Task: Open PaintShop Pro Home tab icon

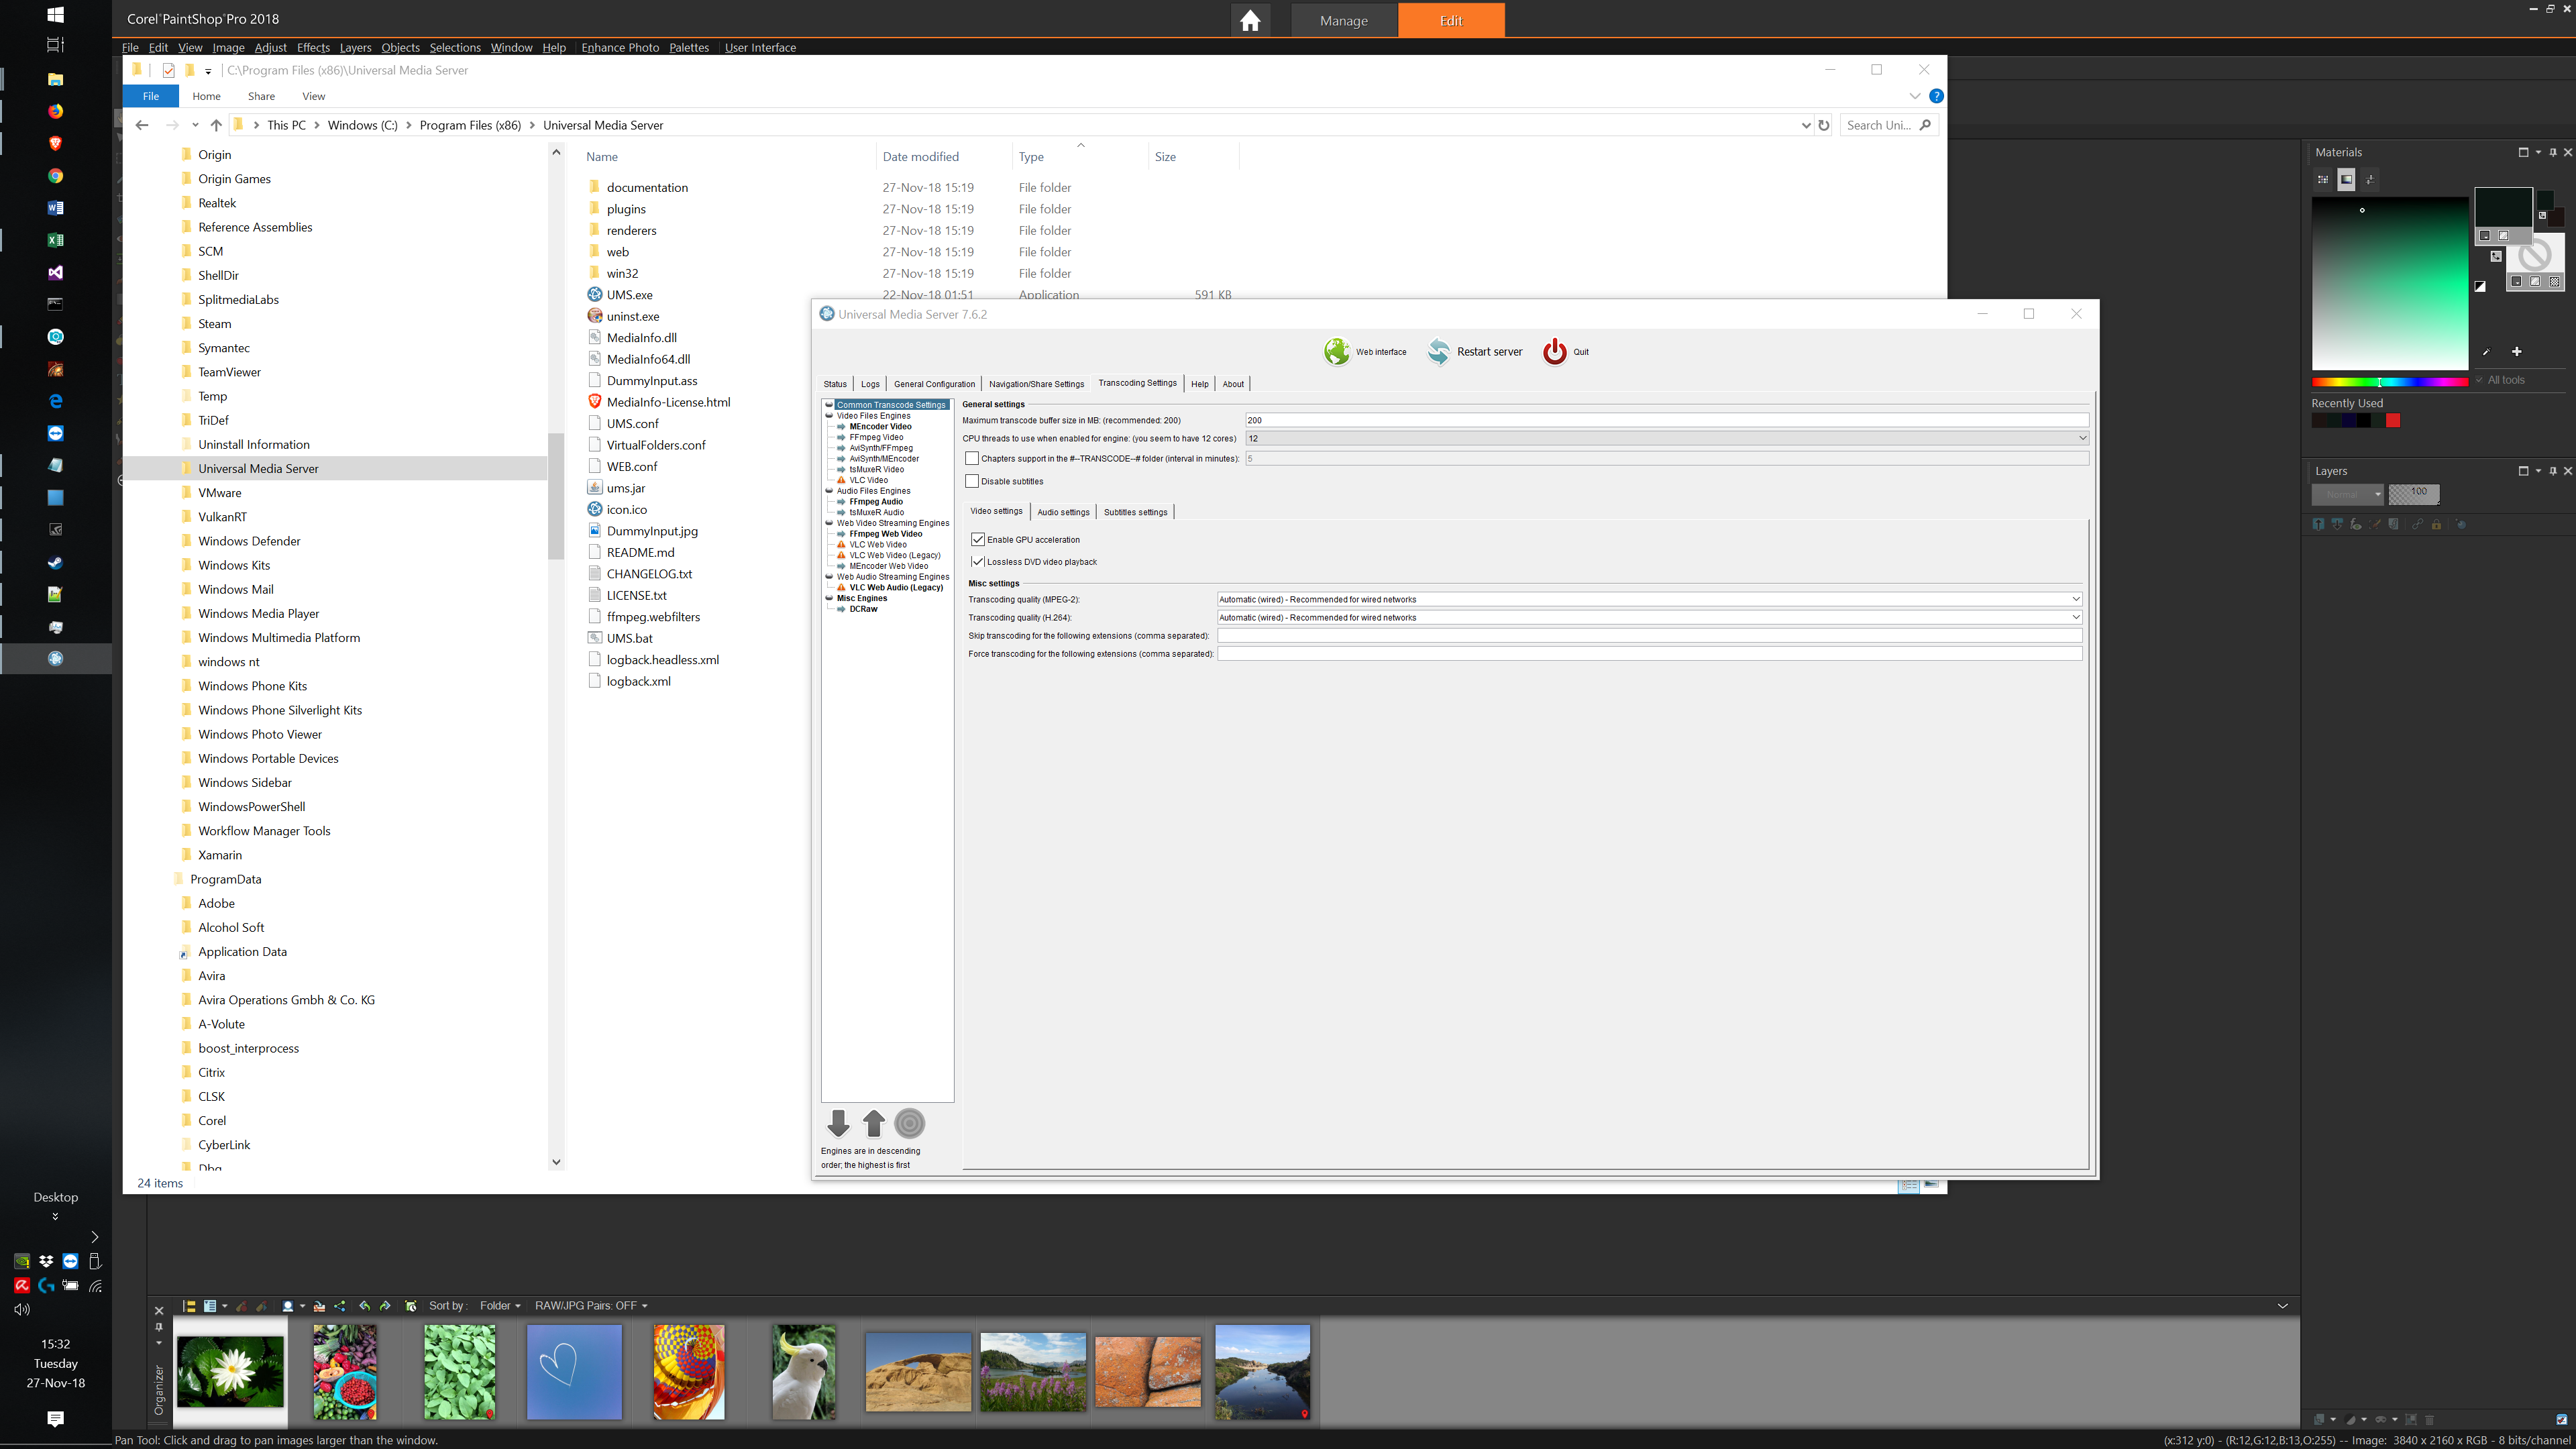Action: 1250,20
